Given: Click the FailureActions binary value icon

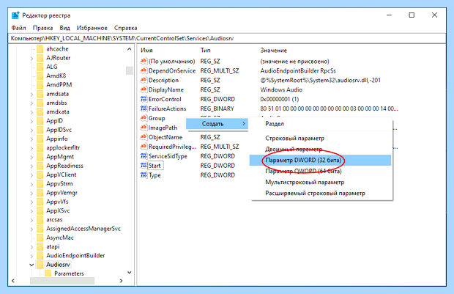Looking at the screenshot, I should point(144,109).
